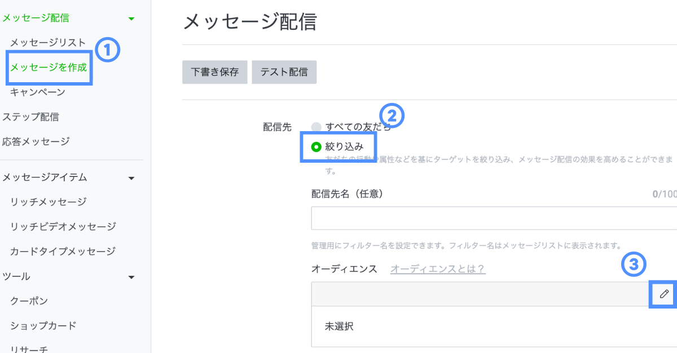This screenshot has height=353, width=677.
Task: Click the テスト配信 button
Action: (x=284, y=72)
